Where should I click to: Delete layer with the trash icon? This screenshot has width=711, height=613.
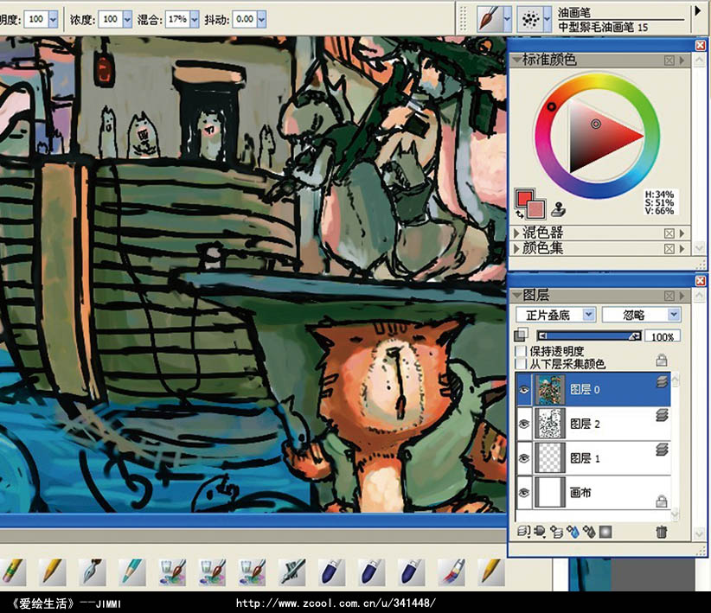(662, 532)
